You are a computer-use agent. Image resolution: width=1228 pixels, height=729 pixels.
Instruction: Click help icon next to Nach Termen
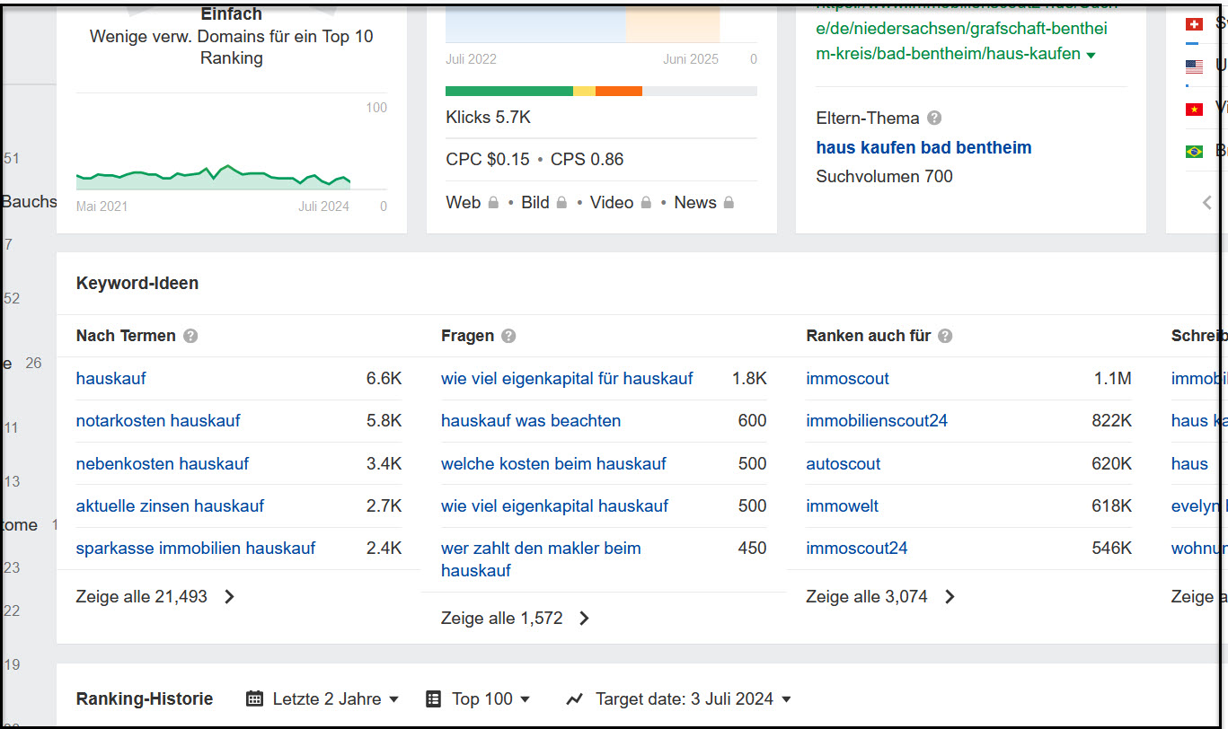(x=190, y=336)
